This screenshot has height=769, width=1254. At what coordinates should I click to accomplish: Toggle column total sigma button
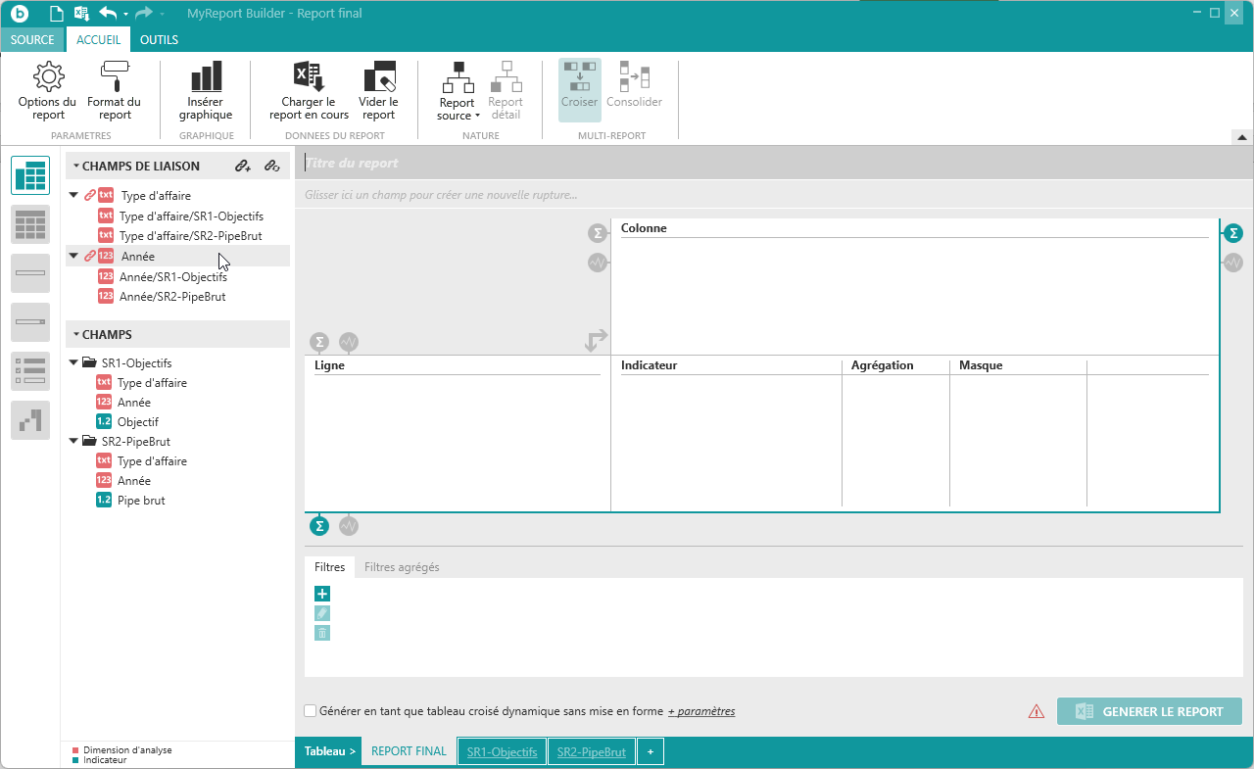tap(1233, 233)
